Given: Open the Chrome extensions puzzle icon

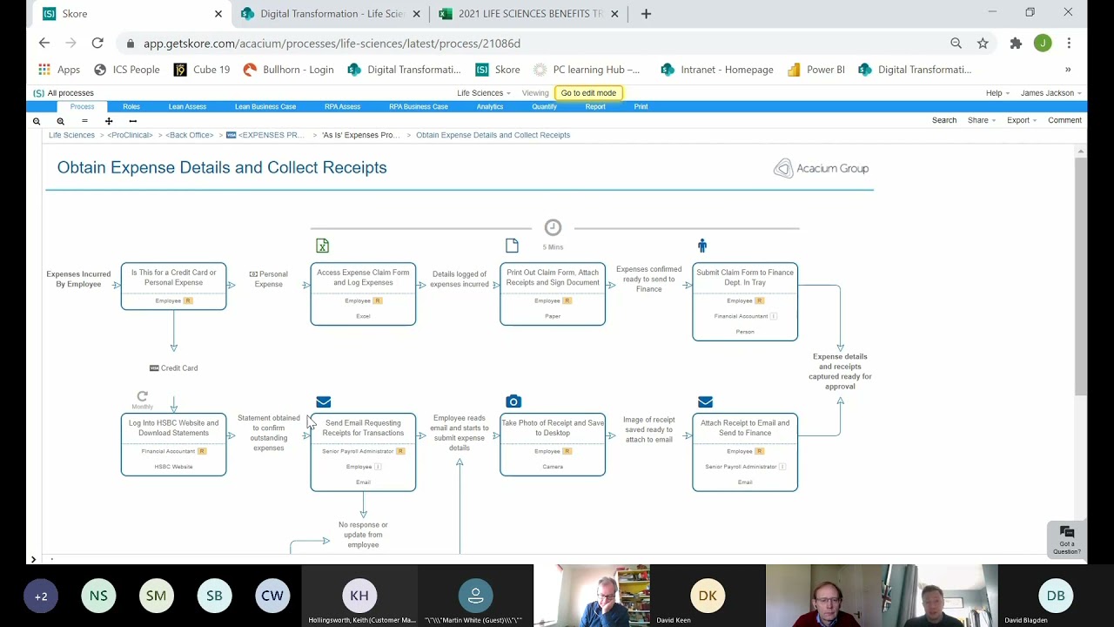Looking at the screenshot, I should [x=1016, y=43].
